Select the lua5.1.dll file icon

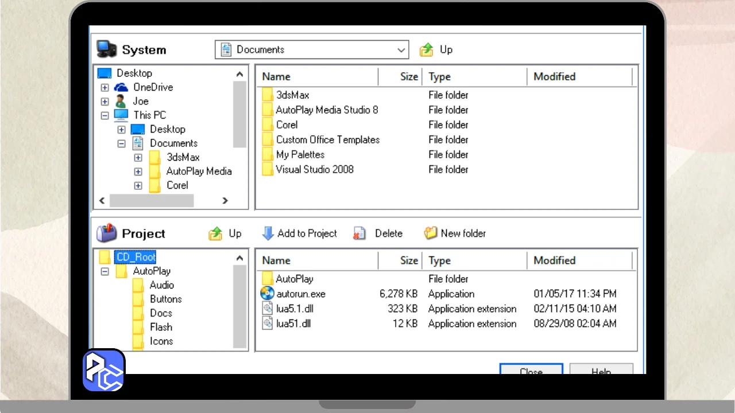coord(268,309)
